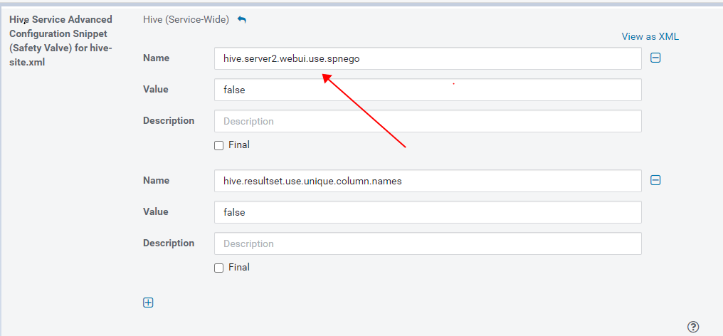Click the Hive Service Advanced Configuration Snippet title
Viewport: 723px width, 336px height.
coord(61,41)
